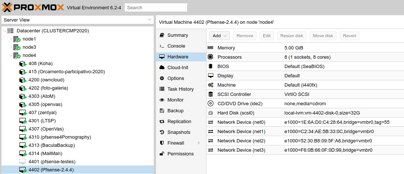Viewport: 404px width, 174px height.
Task: Click the net3 network arrows icon
Action: [x=211, y=150]
